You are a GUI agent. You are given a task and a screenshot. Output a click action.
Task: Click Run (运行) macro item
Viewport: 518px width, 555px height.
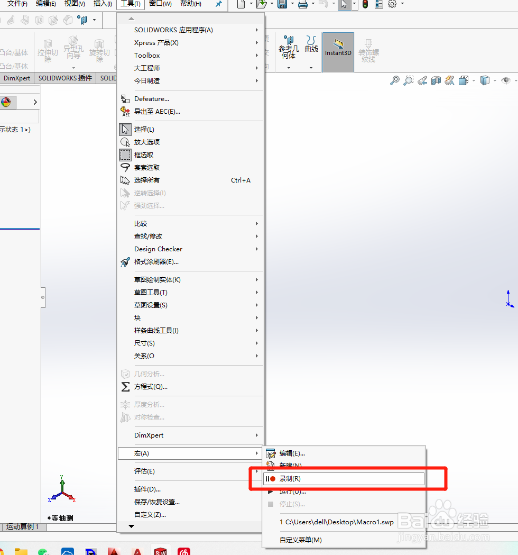click(344, 492)
